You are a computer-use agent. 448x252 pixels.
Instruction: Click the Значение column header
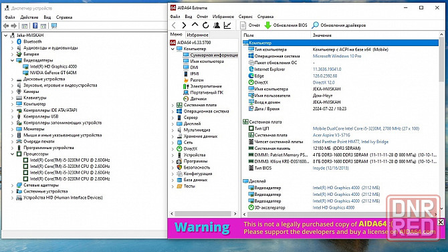click(374, 35)
